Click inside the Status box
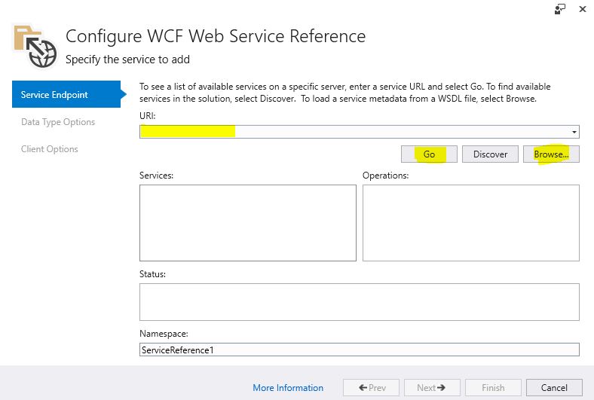Image resolution: width=594 pixels, height=400 pixels. tap(360, 302)
